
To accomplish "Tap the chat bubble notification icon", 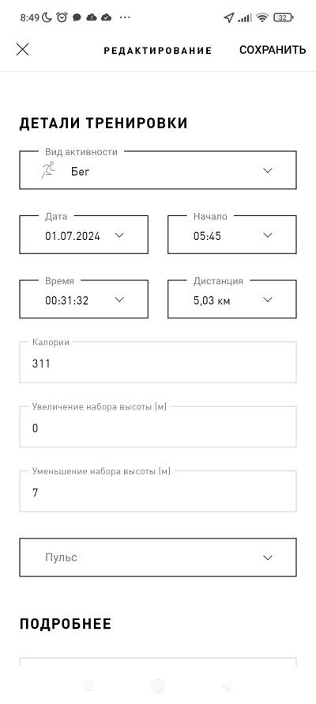I will pyautogui.click(x=77, y=18).
